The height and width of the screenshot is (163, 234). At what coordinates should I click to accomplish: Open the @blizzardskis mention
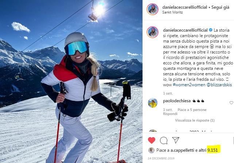(219, 85)
